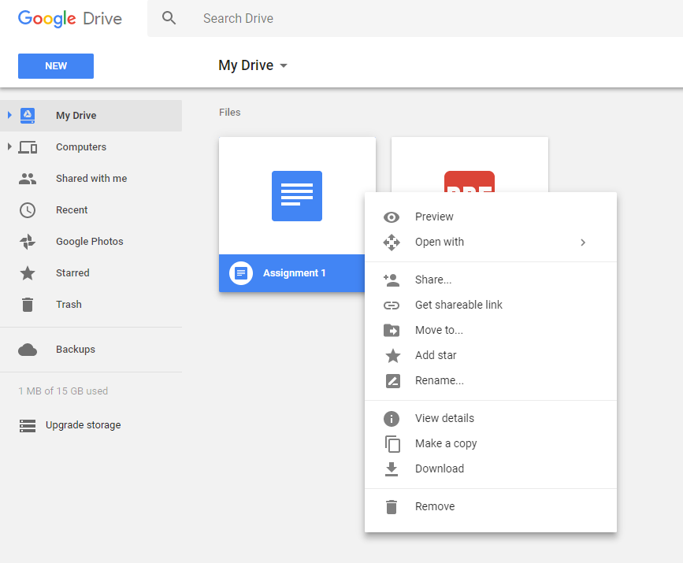Click the Make a copy icon
This screenshot has height=563, width=683.
392,443
